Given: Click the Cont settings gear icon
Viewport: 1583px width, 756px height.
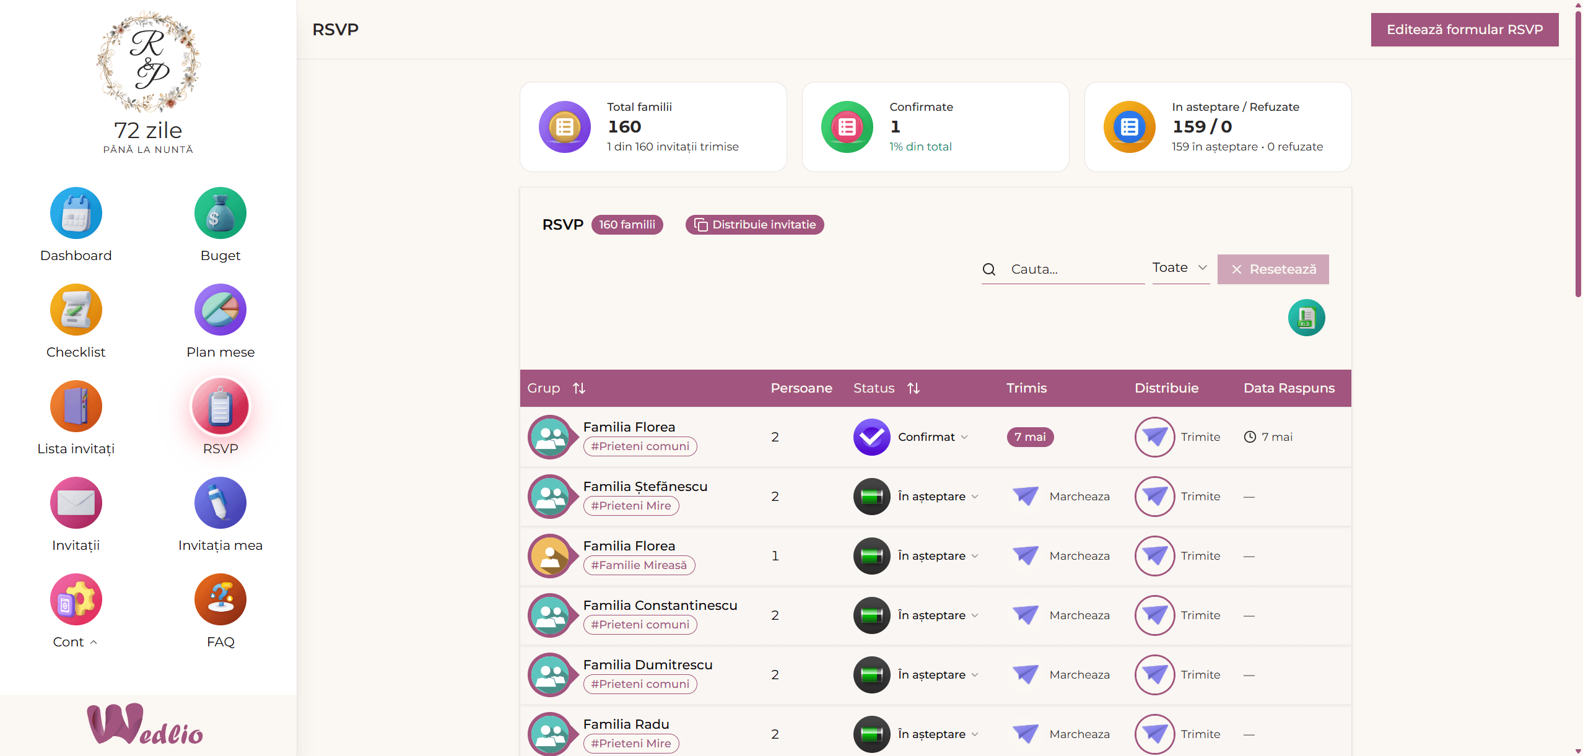Looking at the screenshot, I should pyautogui.click(x=76, y=599).
